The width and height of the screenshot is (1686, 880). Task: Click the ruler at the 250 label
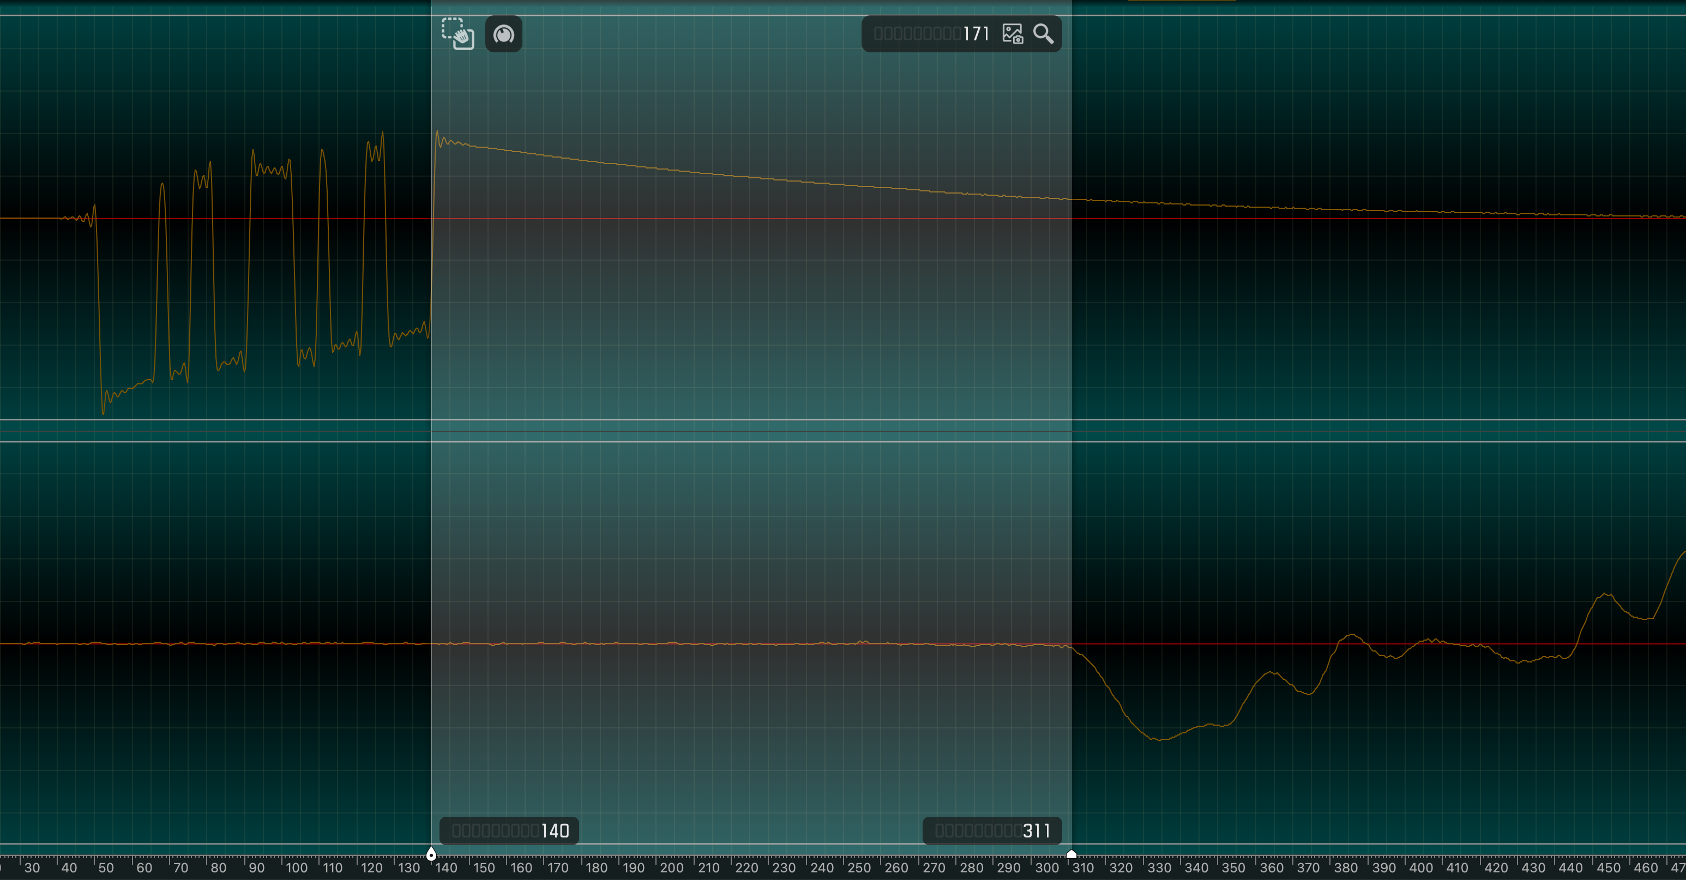tap(859, 868)
